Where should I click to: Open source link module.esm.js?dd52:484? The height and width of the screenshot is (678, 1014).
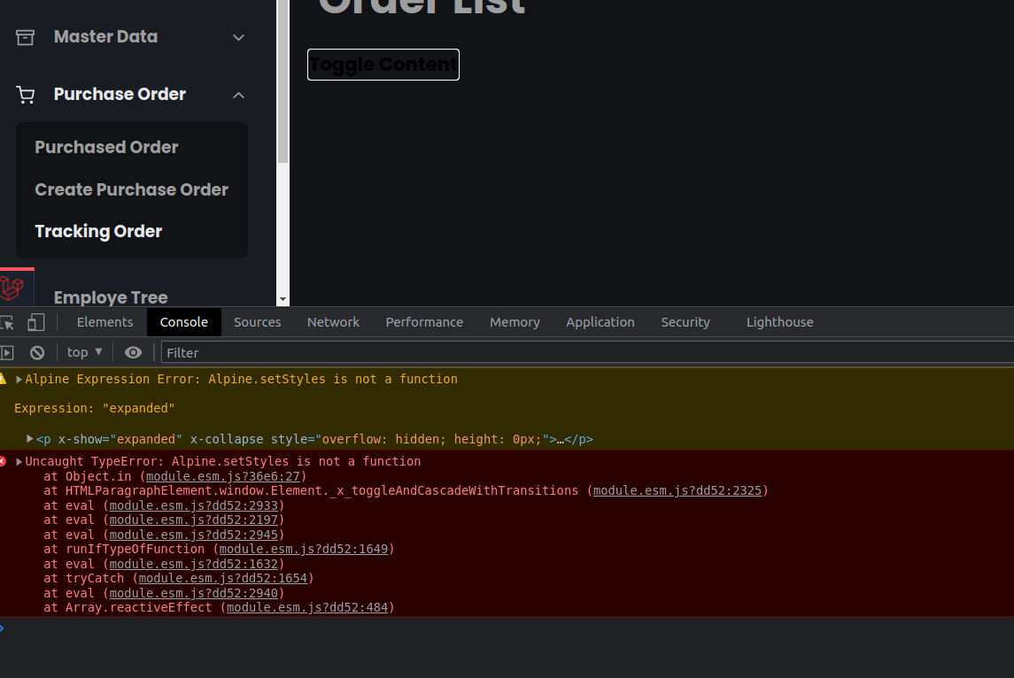point(307,607)
